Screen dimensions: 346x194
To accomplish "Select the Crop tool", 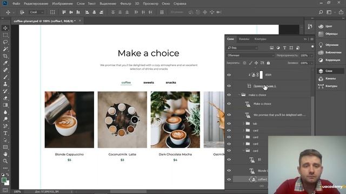I will tap(5, 56).
